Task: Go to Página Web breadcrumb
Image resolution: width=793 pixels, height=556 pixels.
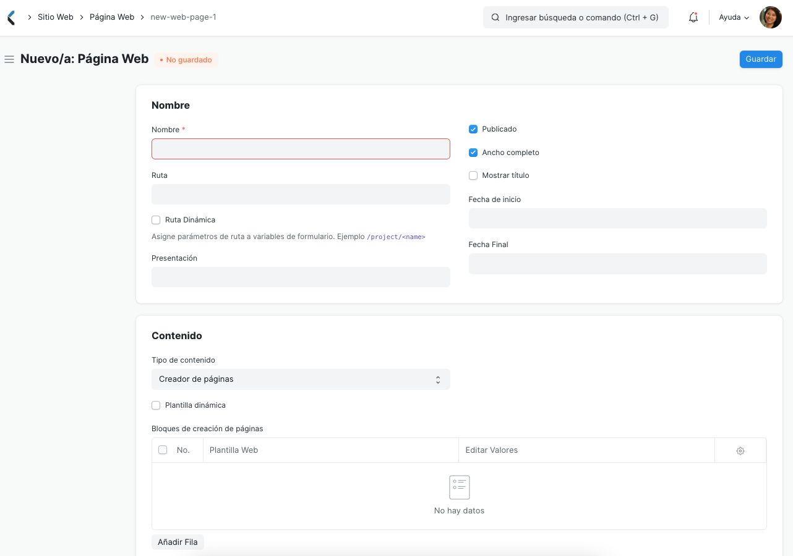Action: point(112,17)
